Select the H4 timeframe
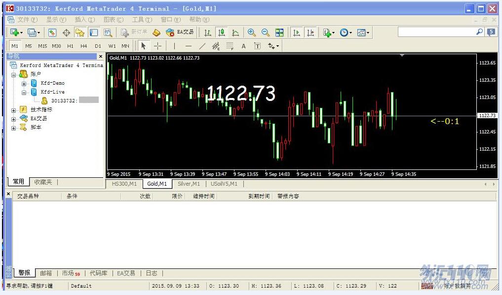The width and height of the screenshot is (502, 295). (83, 46)
